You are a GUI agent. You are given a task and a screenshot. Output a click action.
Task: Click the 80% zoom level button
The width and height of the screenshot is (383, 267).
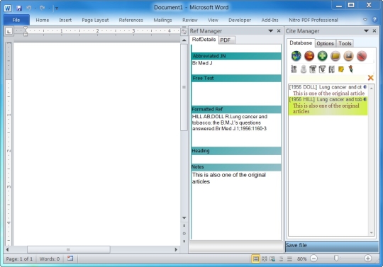(x=301, y=259)
